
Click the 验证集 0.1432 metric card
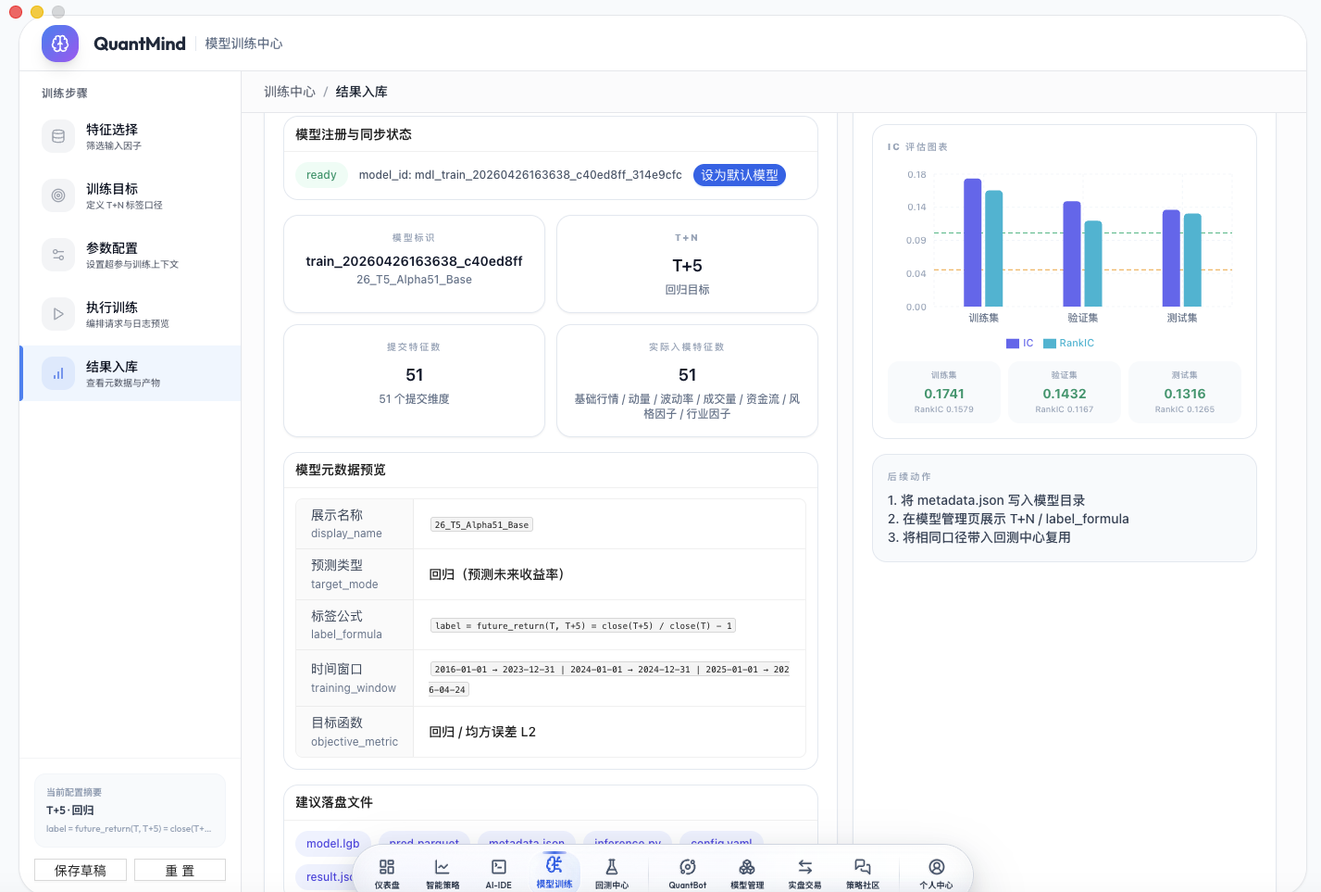tap(1065, 393)
